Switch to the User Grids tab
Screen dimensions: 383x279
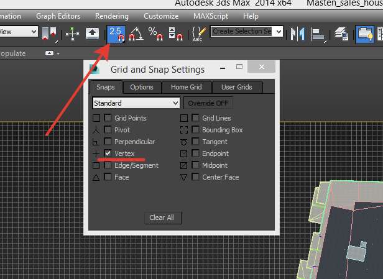pos(237,87)
